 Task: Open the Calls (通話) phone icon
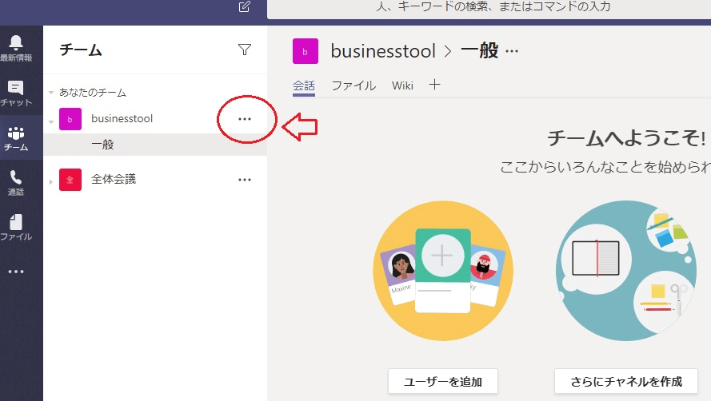(x=16, y=182)
